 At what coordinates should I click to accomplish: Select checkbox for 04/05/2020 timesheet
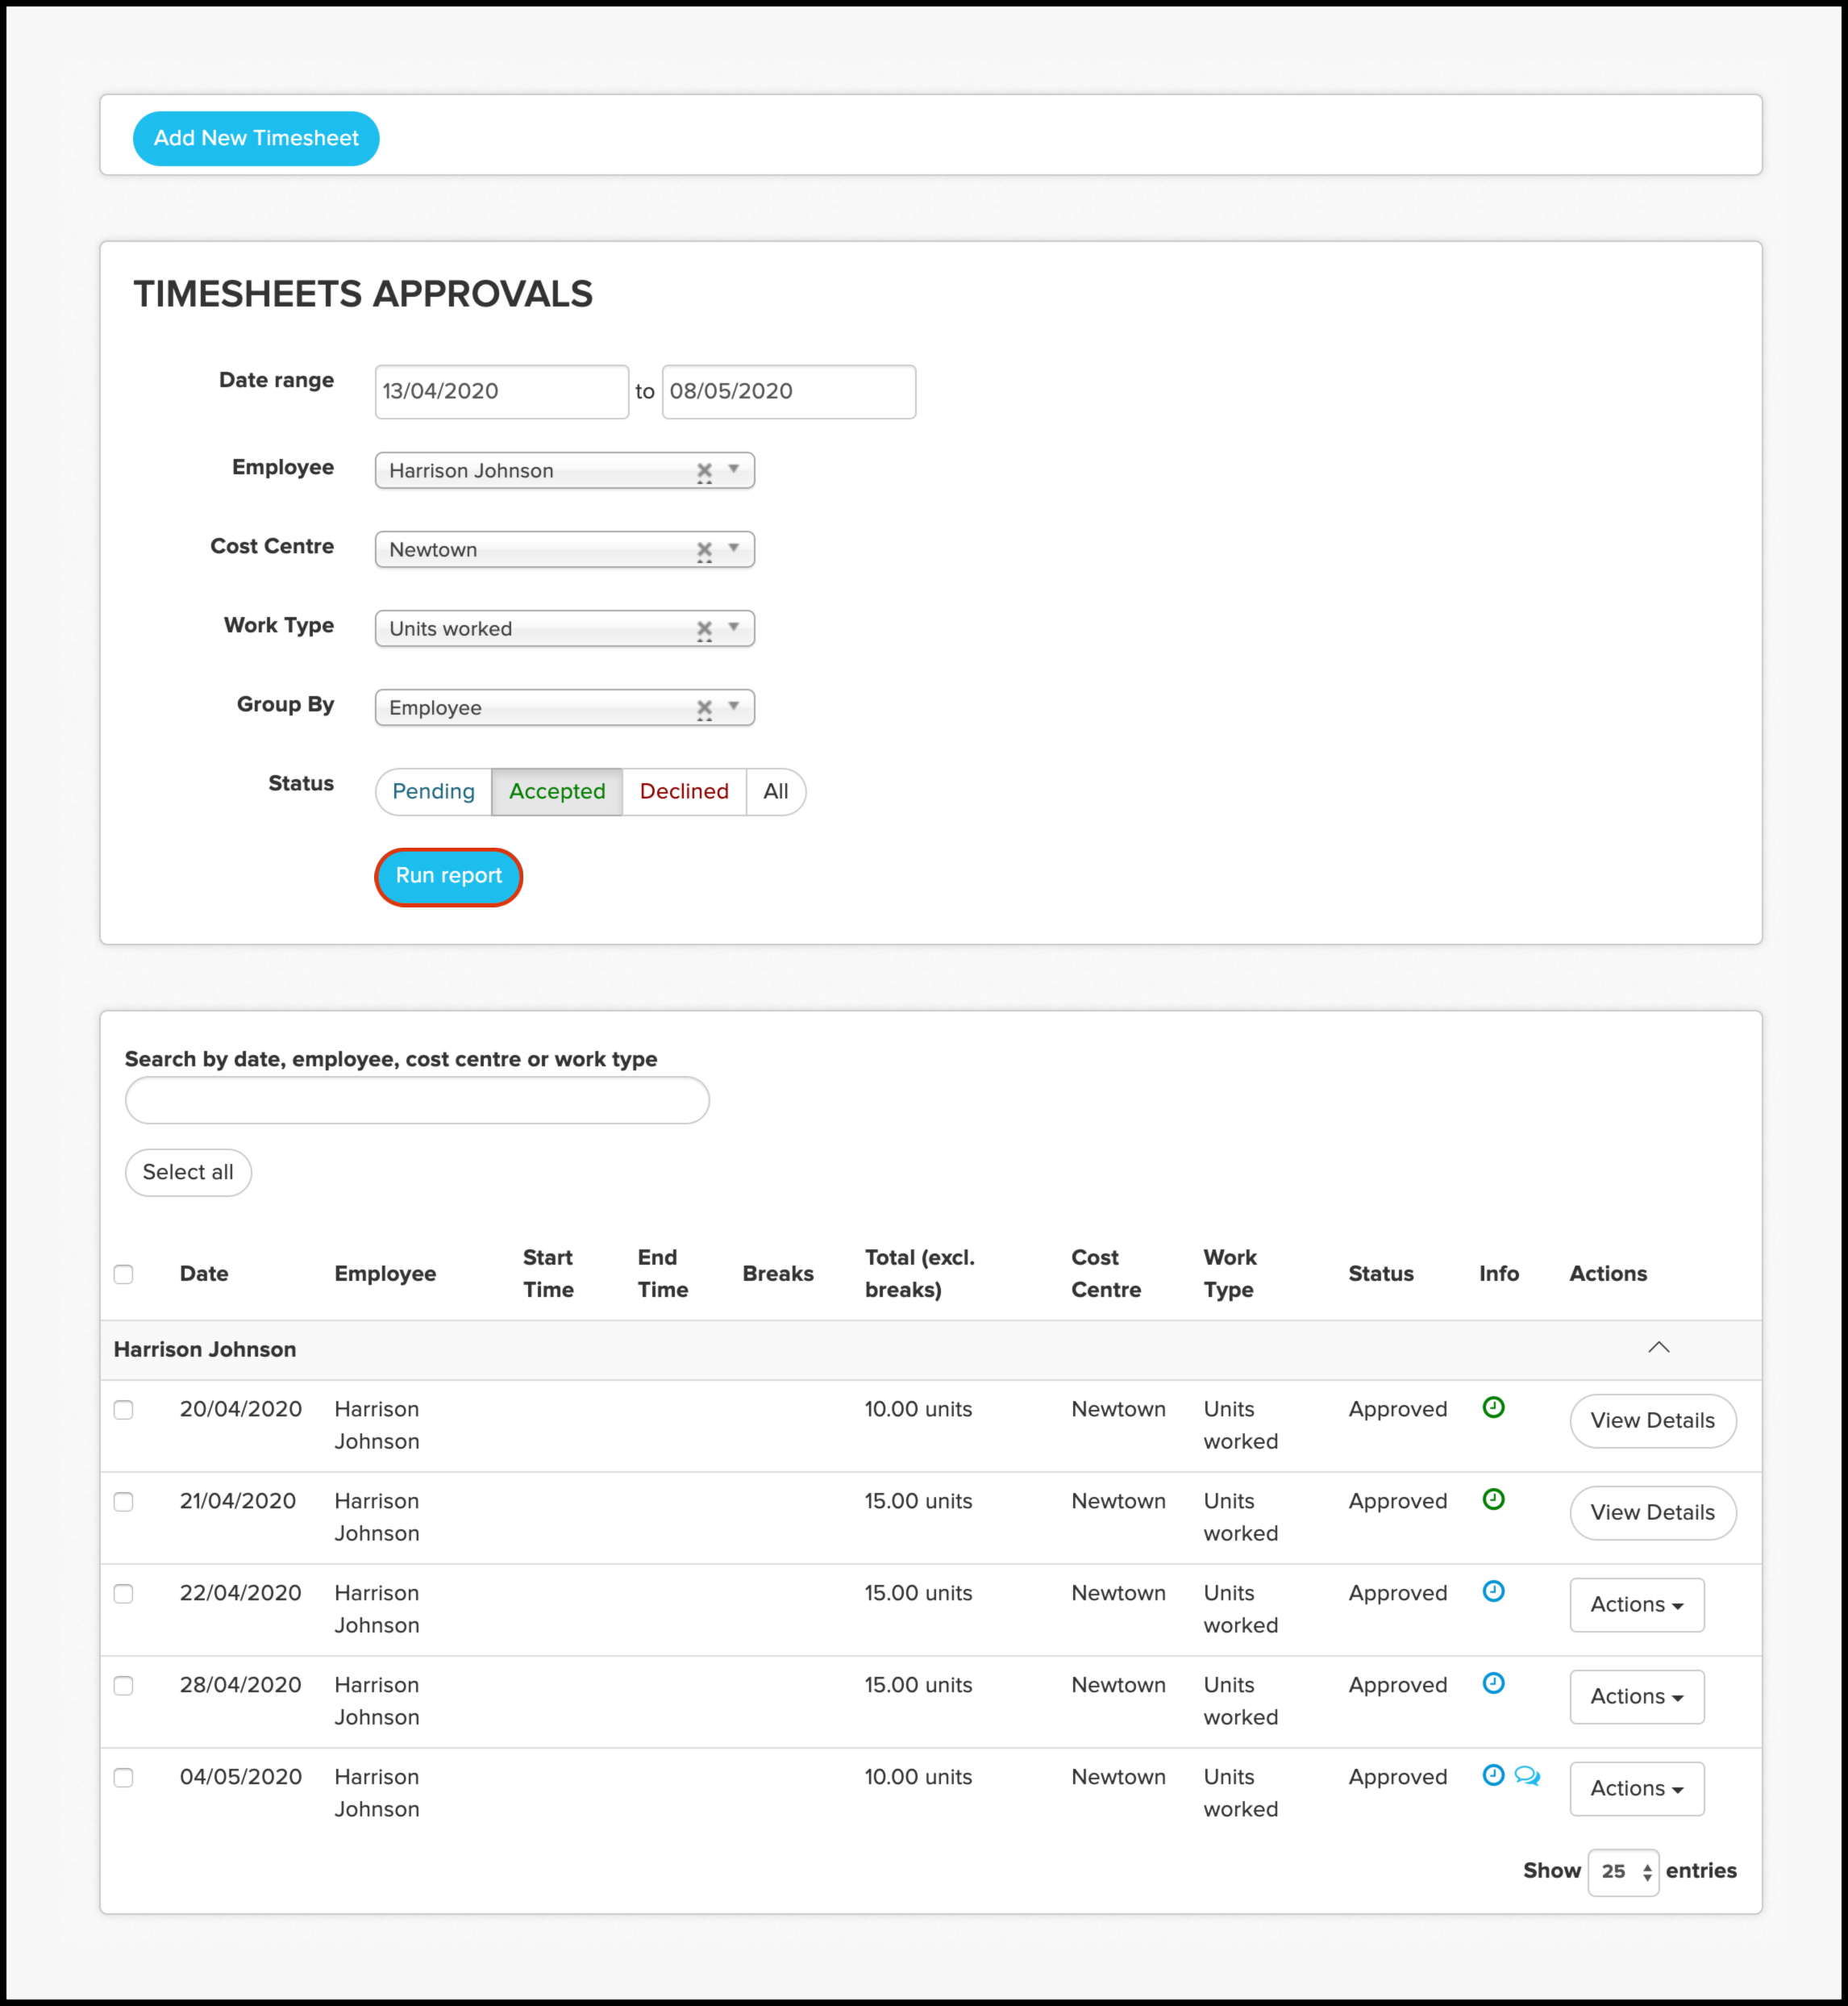124,1778
